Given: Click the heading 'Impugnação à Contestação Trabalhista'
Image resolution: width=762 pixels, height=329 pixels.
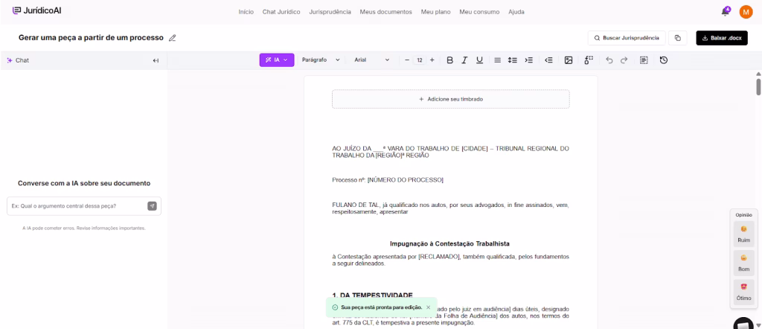Looking at the screenshot, I should click(449, 243).
